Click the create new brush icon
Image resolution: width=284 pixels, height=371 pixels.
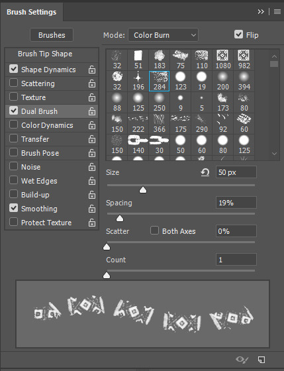261,360
